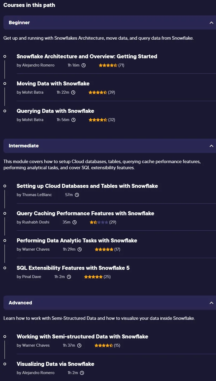The image size is (216, 381).
Task: Open Snowflake Architecture and Overview: Getting Started course
Action: tap(87, 56)
